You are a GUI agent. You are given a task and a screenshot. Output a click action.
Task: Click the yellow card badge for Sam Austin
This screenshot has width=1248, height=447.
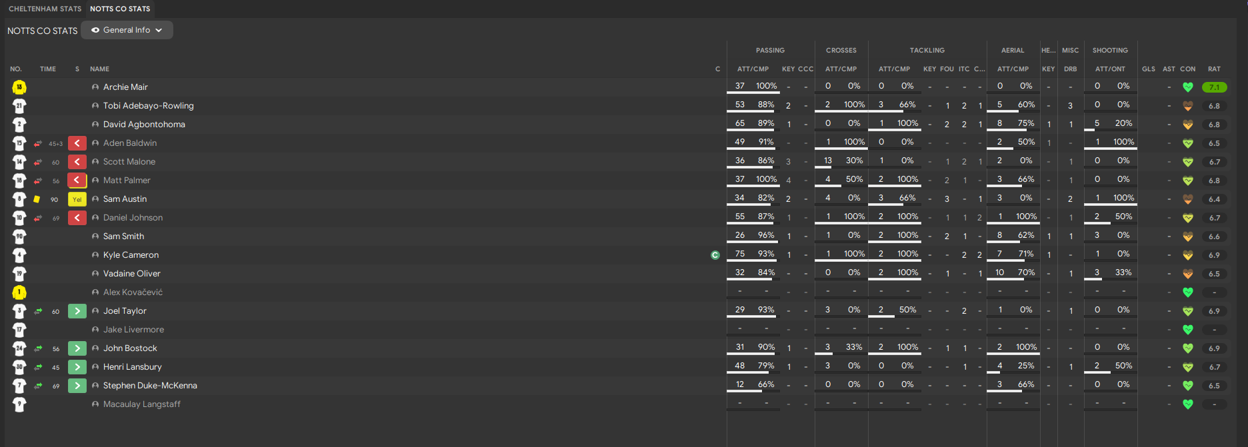tap(77, 199)
